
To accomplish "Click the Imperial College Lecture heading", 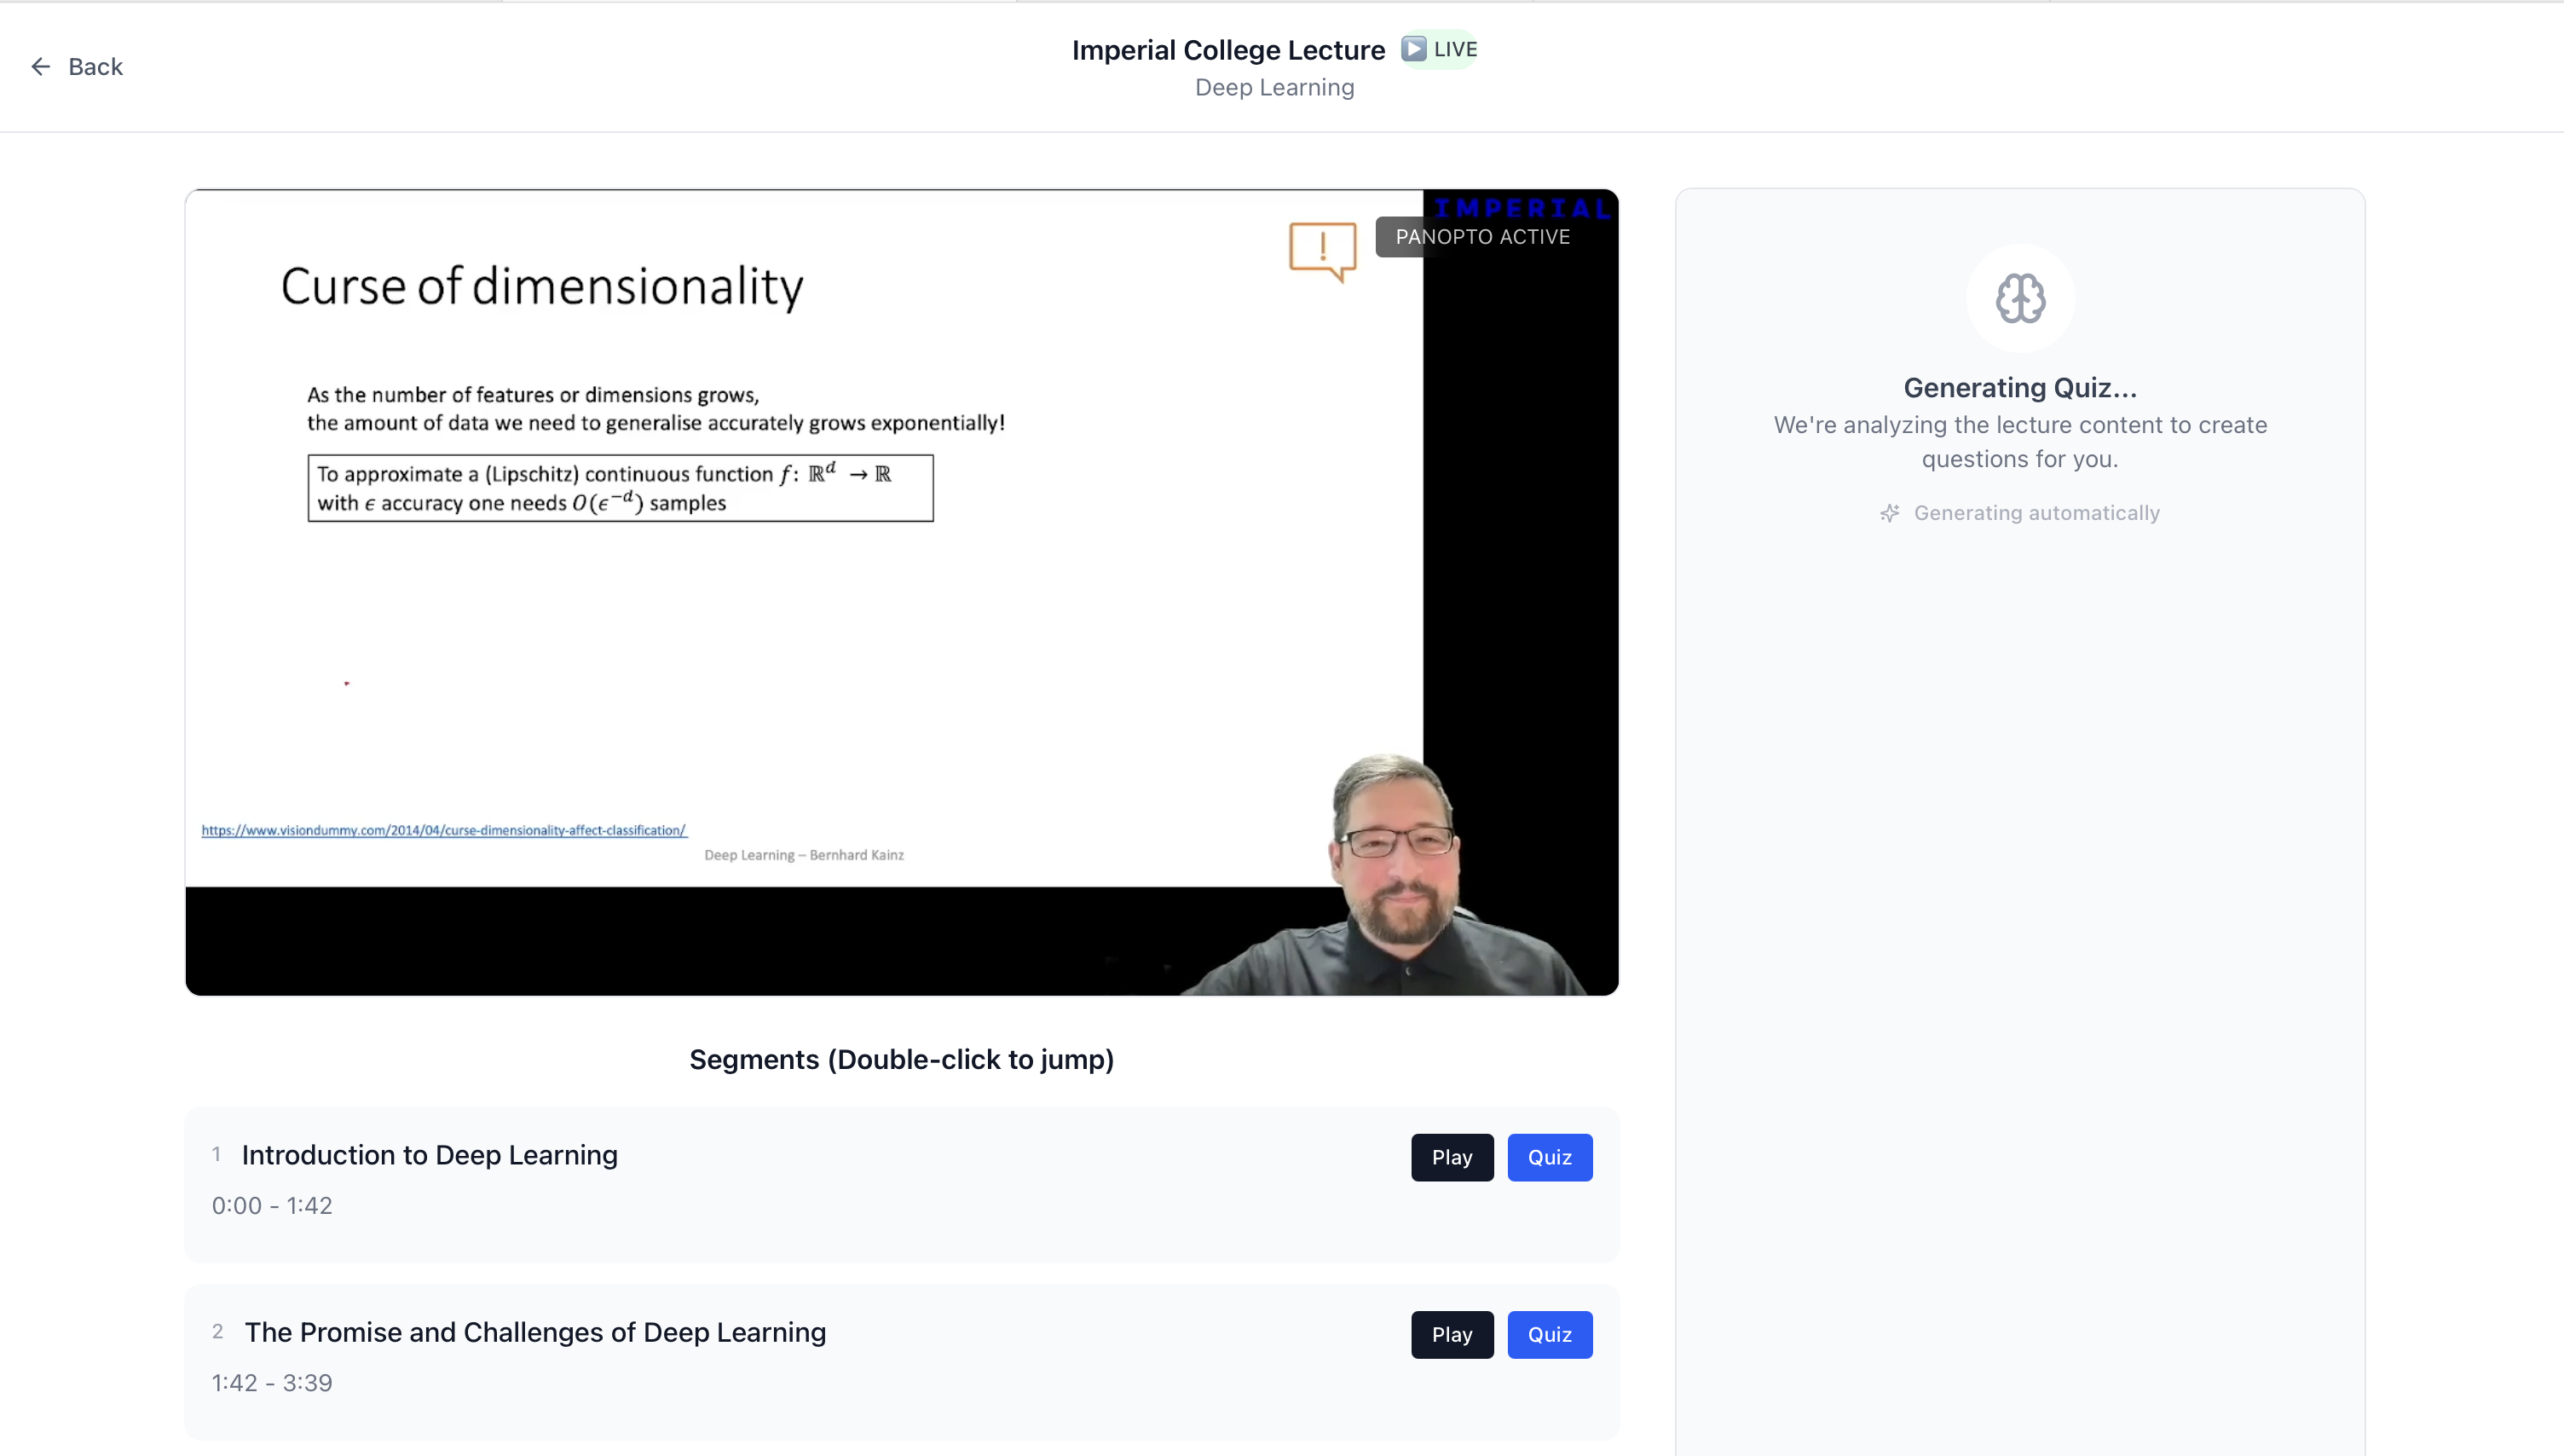I will (x=1227, y=50).
